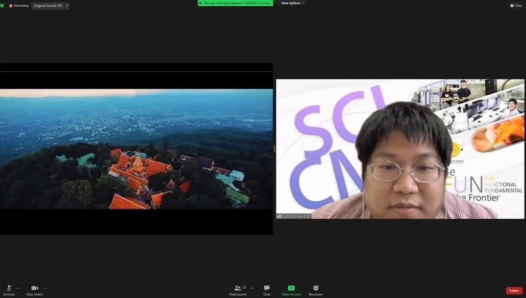
Task: Toggle the Original Sound: Off button
Action: pyautogui.click(x=48, y=6)
